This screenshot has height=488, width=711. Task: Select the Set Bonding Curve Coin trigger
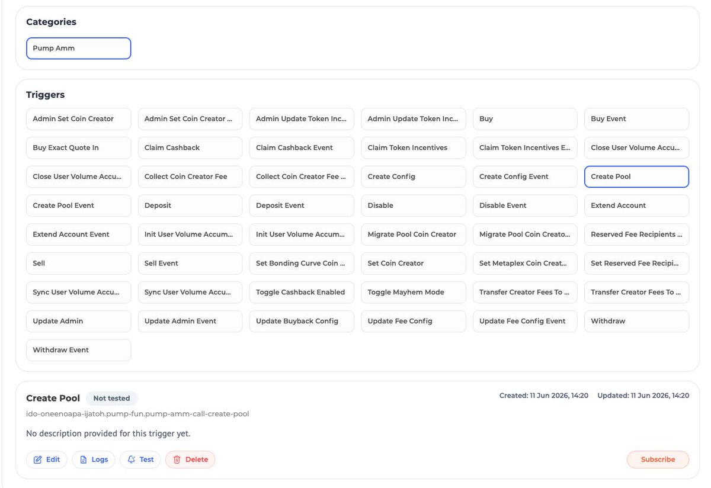(302, 264)
